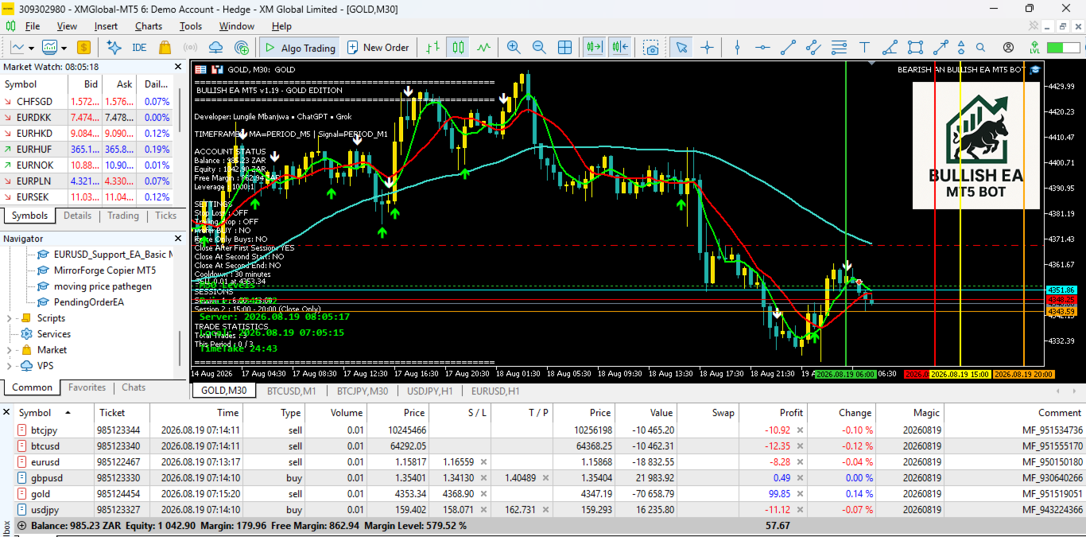Expand new chart dropdown arrow
This screenshot has height=537, width=1086.
31,48
